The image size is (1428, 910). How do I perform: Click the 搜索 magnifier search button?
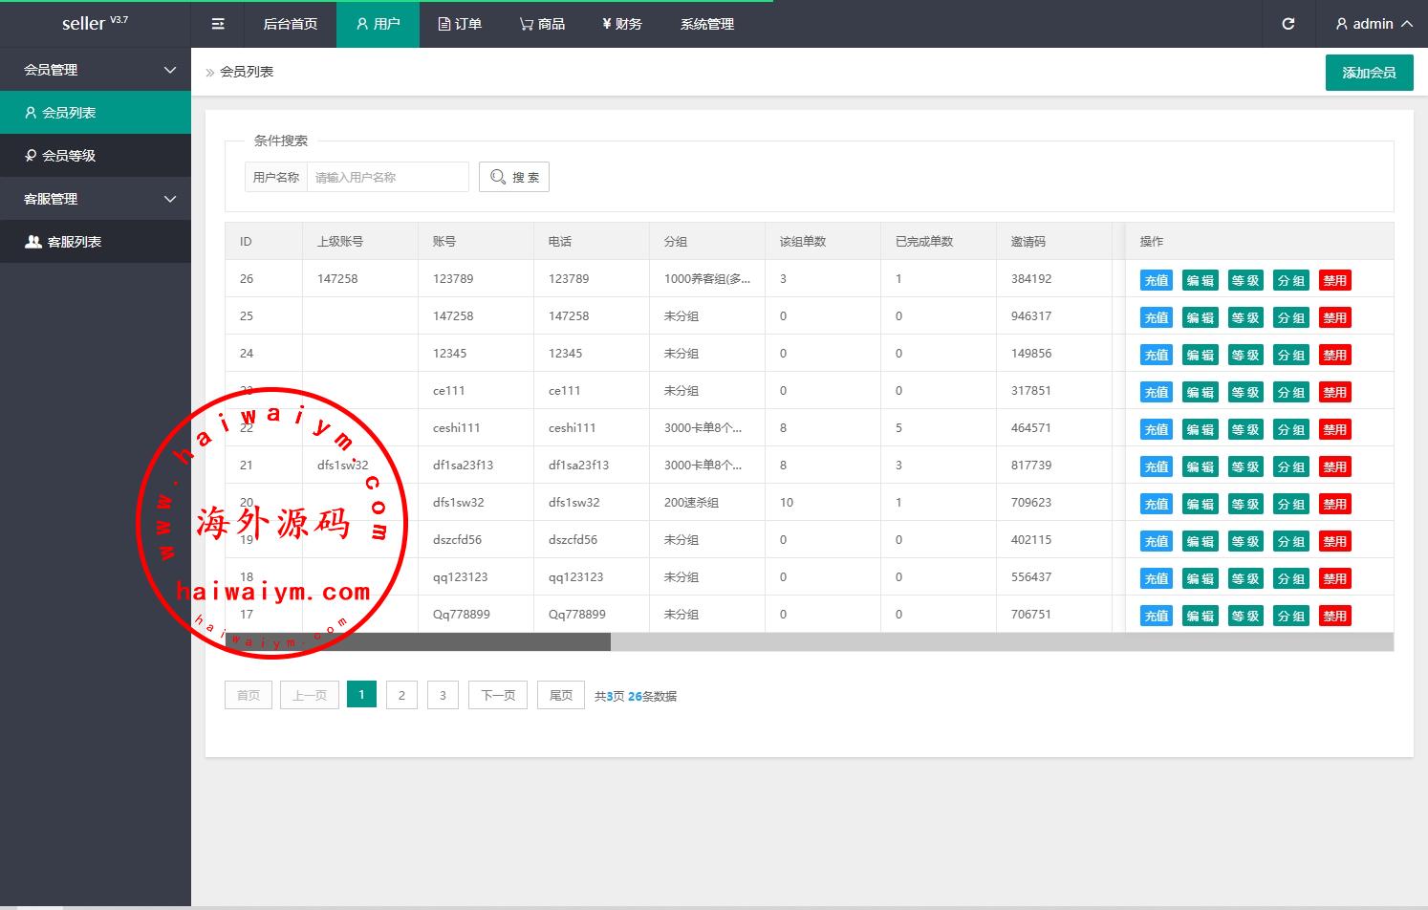(x=514, y=177)
